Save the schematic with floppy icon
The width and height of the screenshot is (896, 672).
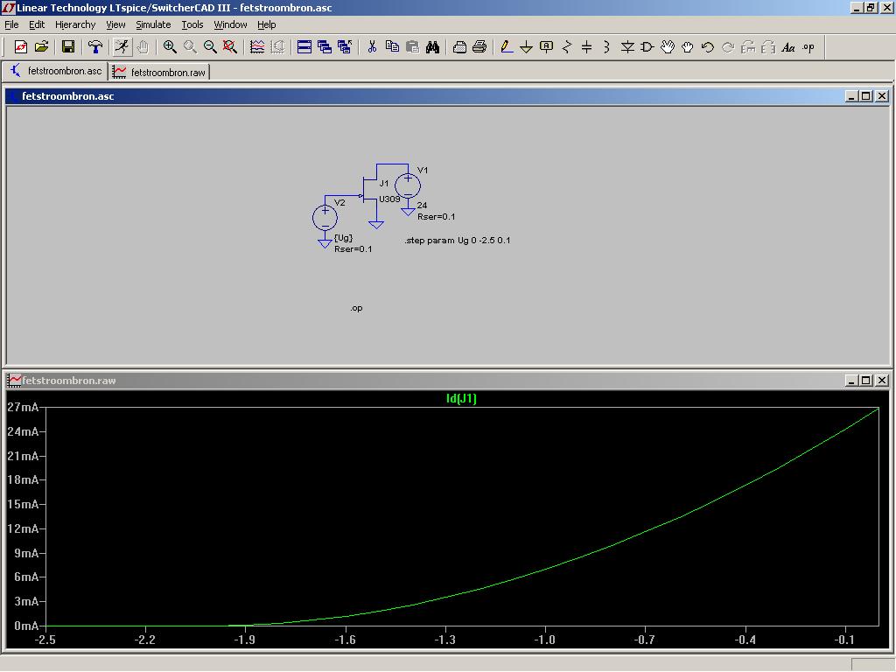tap(67, 47)
